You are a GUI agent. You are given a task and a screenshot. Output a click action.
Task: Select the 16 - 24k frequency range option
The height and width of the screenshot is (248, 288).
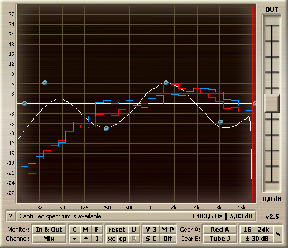coord(257,230)
